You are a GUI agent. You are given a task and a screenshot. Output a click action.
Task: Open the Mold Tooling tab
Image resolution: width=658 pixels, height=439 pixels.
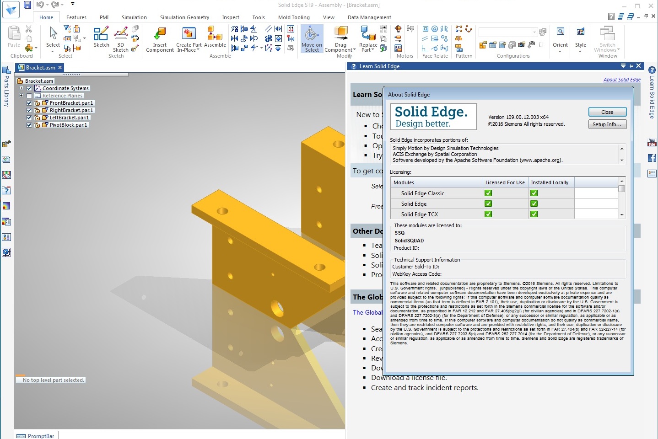(x=294, y=17)
